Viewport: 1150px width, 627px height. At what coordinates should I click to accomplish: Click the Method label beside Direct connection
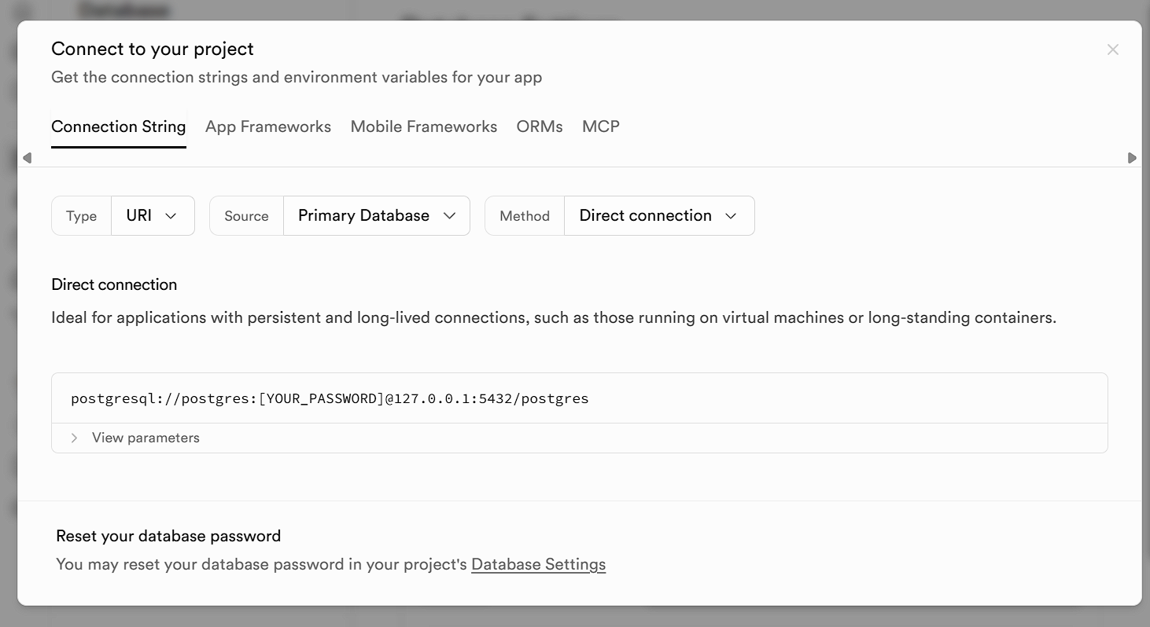pos(525,216)
